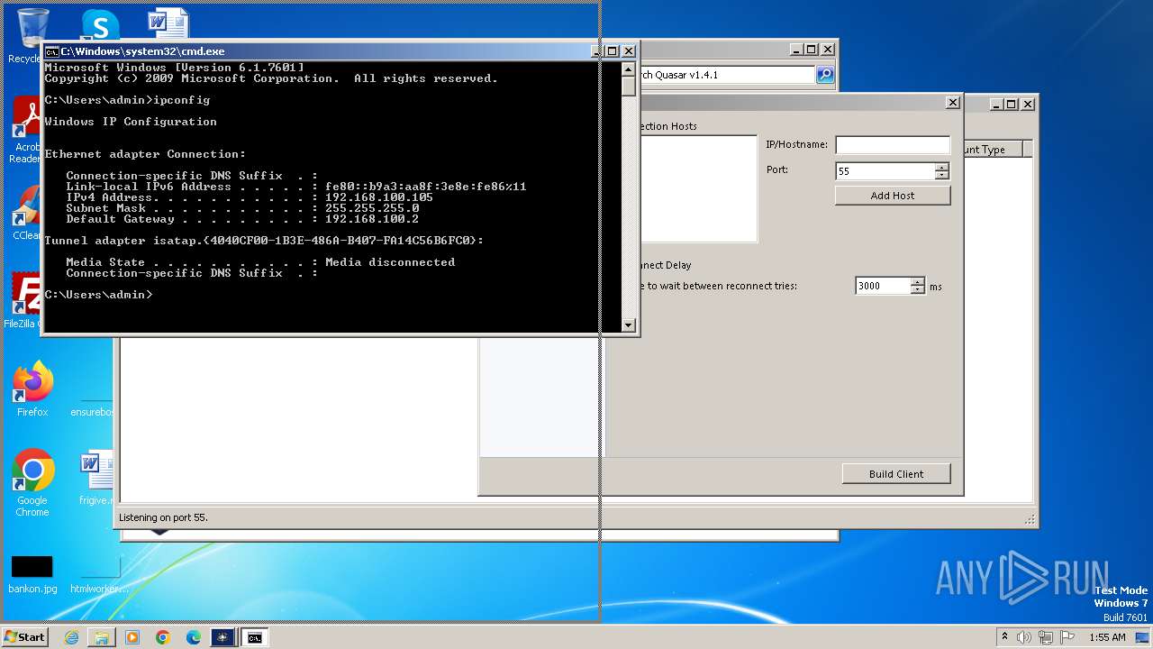
Task: Focus the IP/Hostname input field
Action: point(893,145)
